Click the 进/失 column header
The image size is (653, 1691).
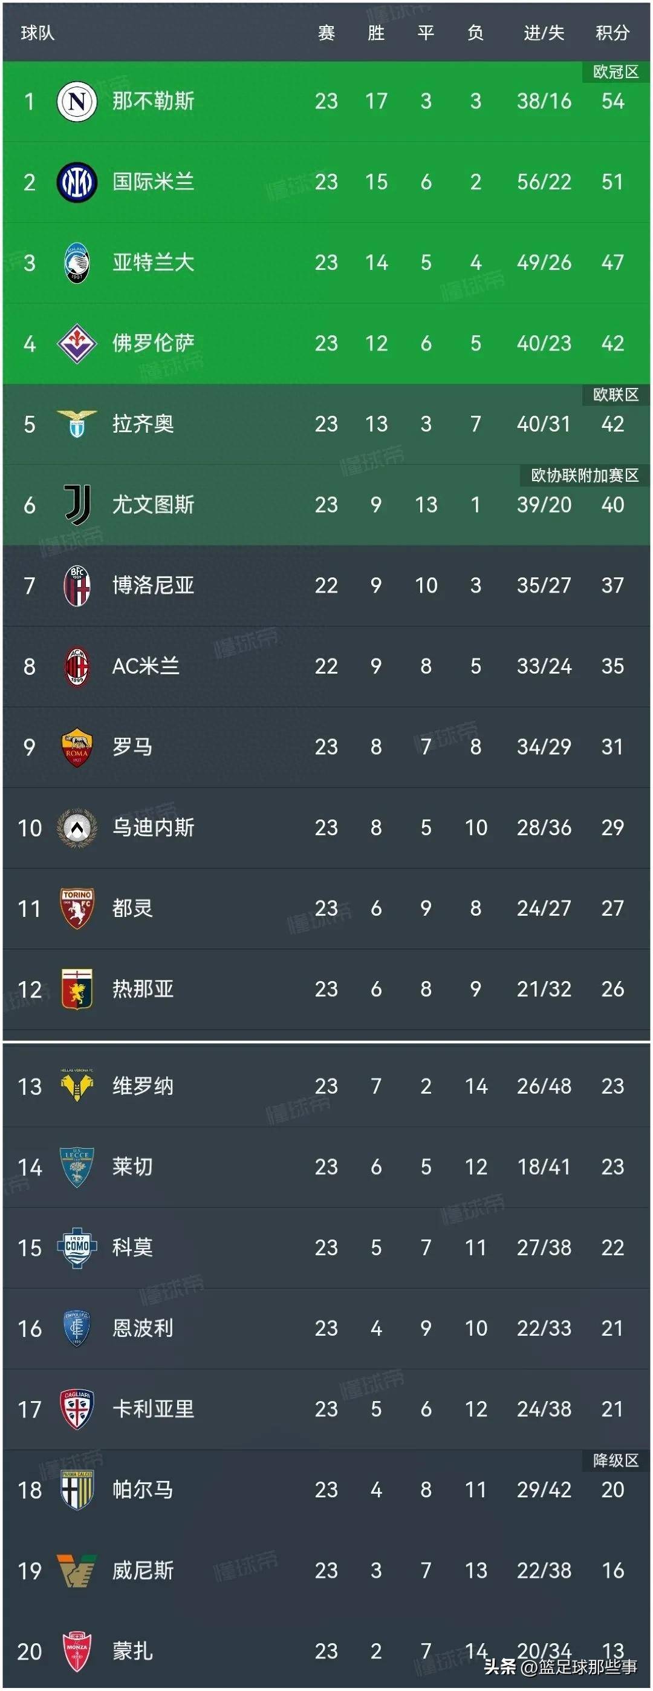coord(544,33)
